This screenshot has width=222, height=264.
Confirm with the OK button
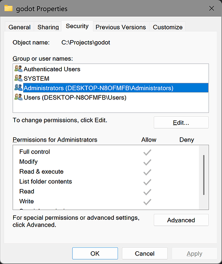coord(95,253)
